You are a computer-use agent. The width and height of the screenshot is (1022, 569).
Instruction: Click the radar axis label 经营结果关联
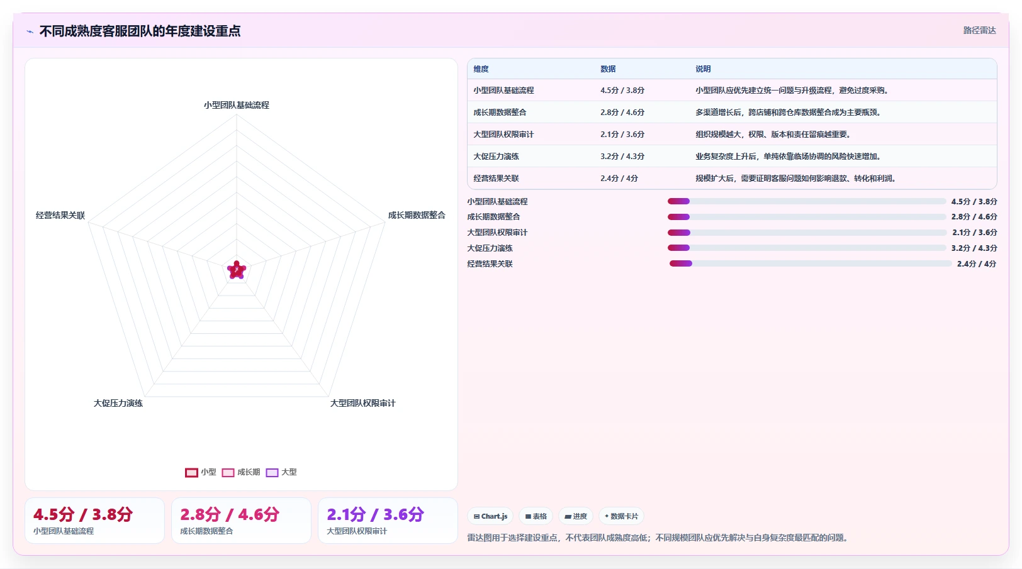tap(60, 215)
